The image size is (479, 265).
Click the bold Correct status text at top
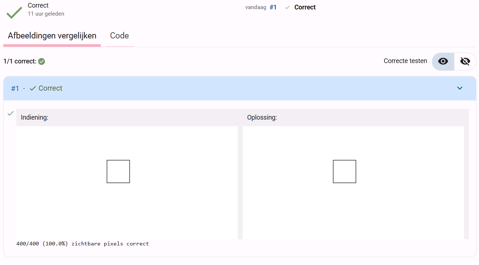click(305, 7)
